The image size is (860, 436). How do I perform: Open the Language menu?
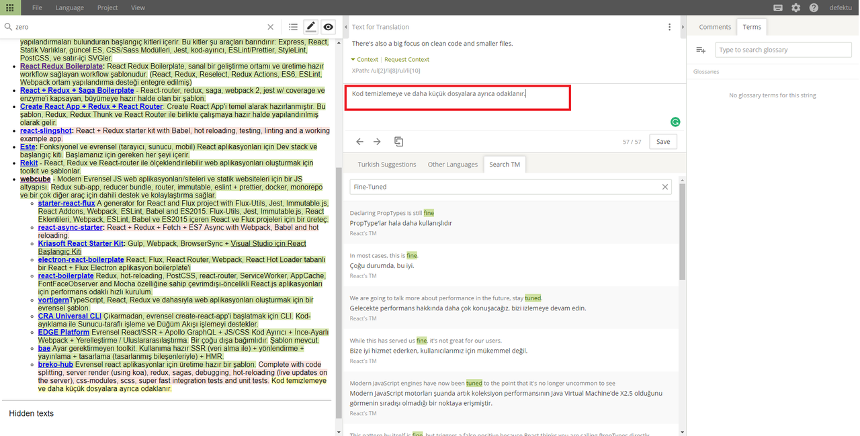click(x=70, y=7)
